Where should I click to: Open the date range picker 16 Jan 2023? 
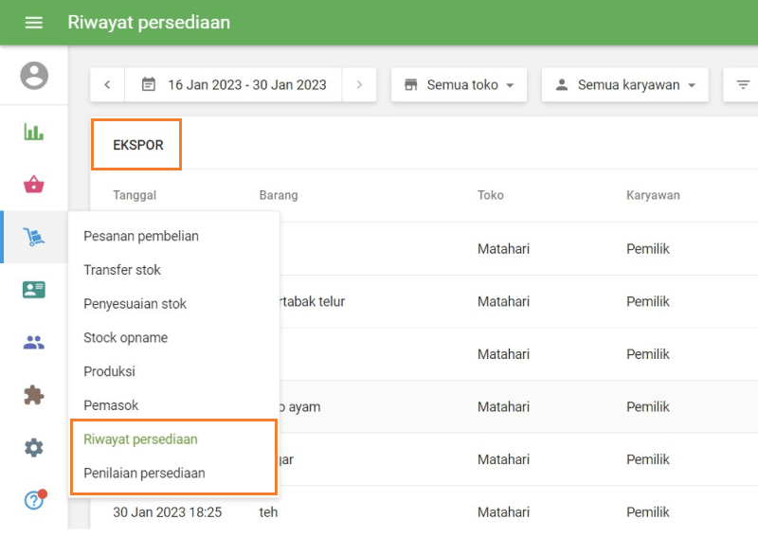233,84
